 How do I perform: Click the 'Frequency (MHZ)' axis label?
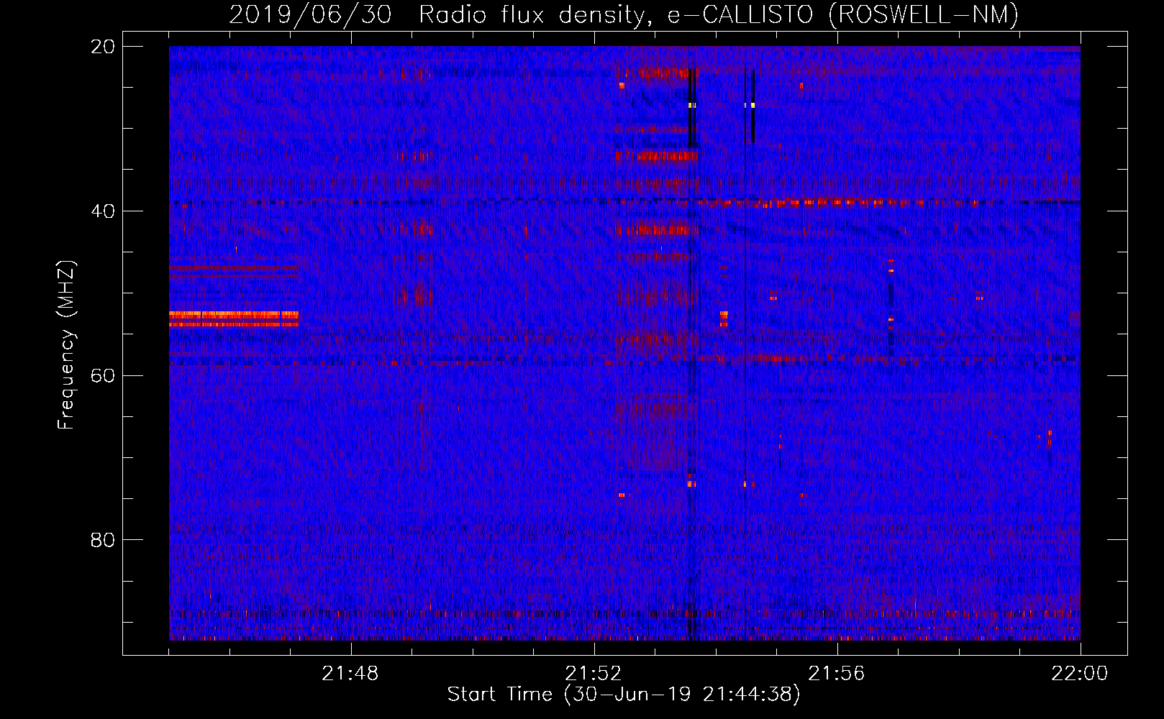pos(66,345)
